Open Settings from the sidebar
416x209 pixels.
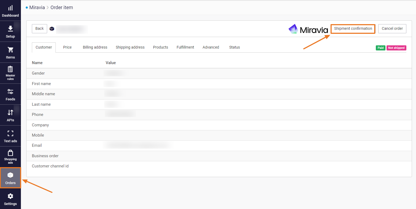(x=10, y=199)
